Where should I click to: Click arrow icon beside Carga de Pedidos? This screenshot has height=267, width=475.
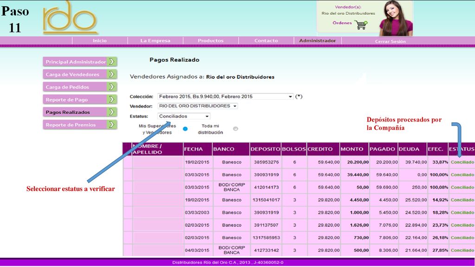click(x=112, y=87)
